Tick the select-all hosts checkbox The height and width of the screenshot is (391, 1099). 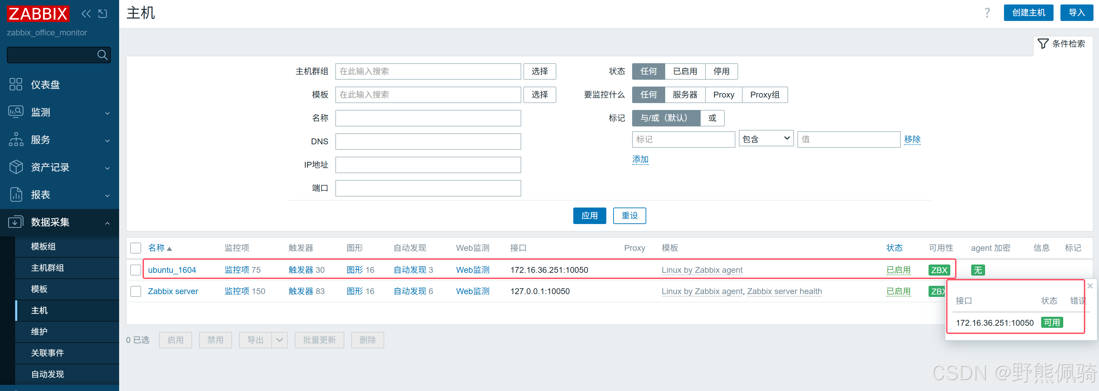[x=136, y=248]
